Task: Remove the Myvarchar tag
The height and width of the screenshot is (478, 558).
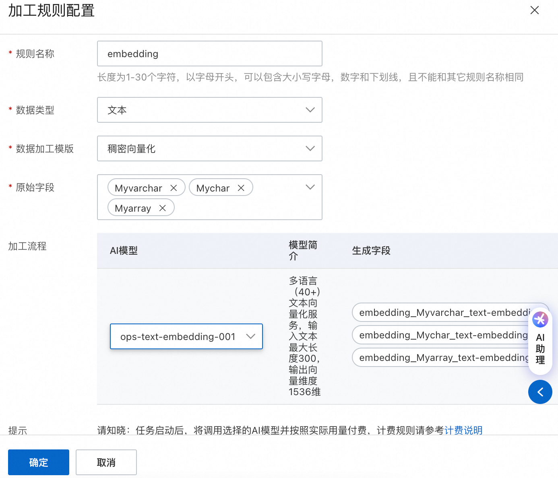Action: (174, 188)
